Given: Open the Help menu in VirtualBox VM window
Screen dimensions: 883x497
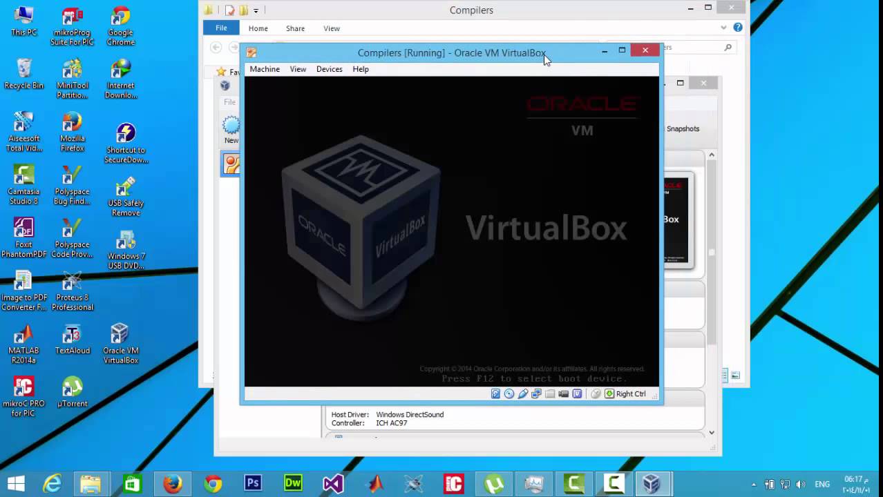Looking at the screenshot, I should tap(361, 69).
